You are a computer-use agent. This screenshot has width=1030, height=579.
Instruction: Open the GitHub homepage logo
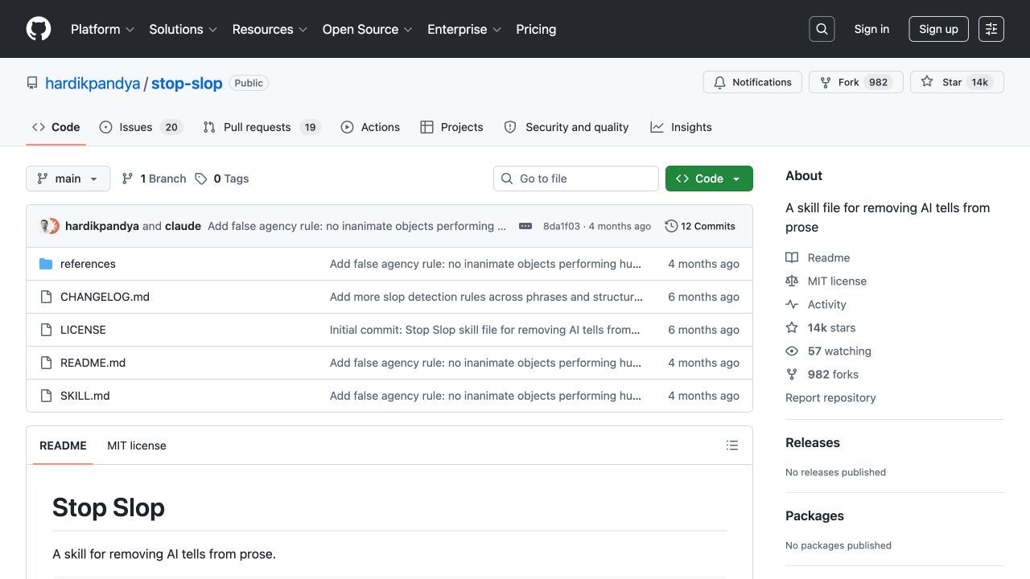[x=39, y=29]
